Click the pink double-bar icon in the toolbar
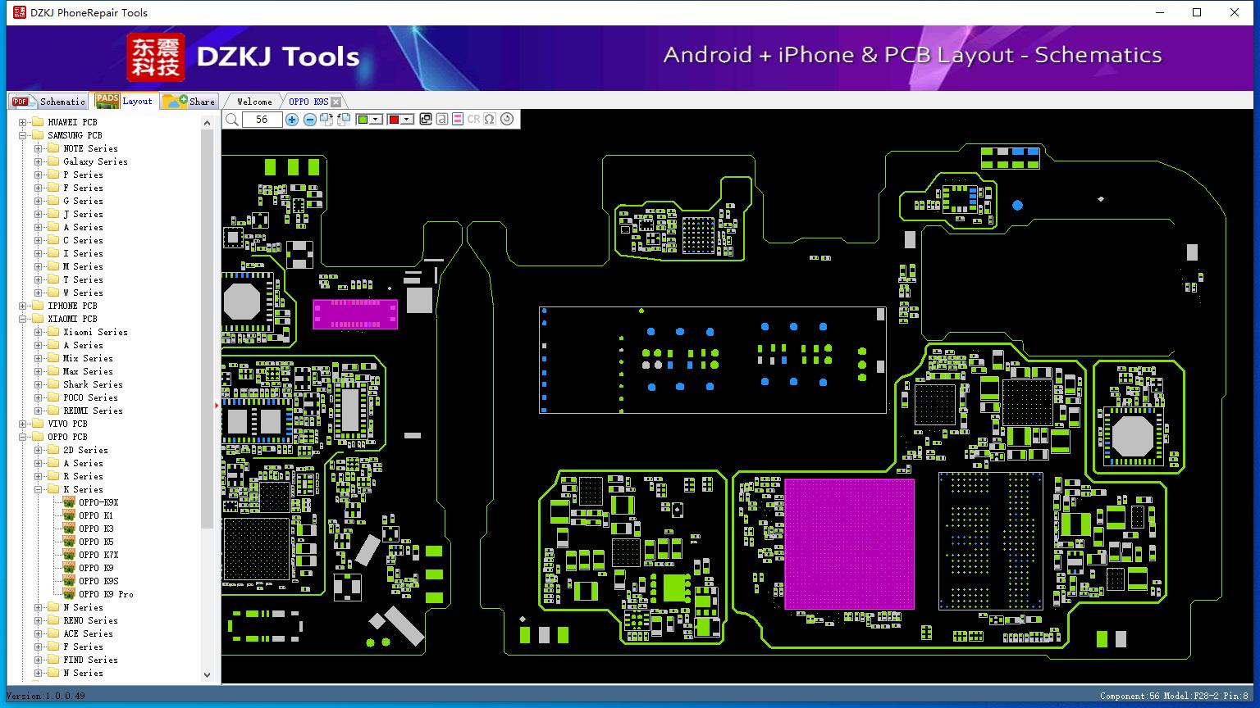This screenshot has width=1260, height=708. (458, 120)
